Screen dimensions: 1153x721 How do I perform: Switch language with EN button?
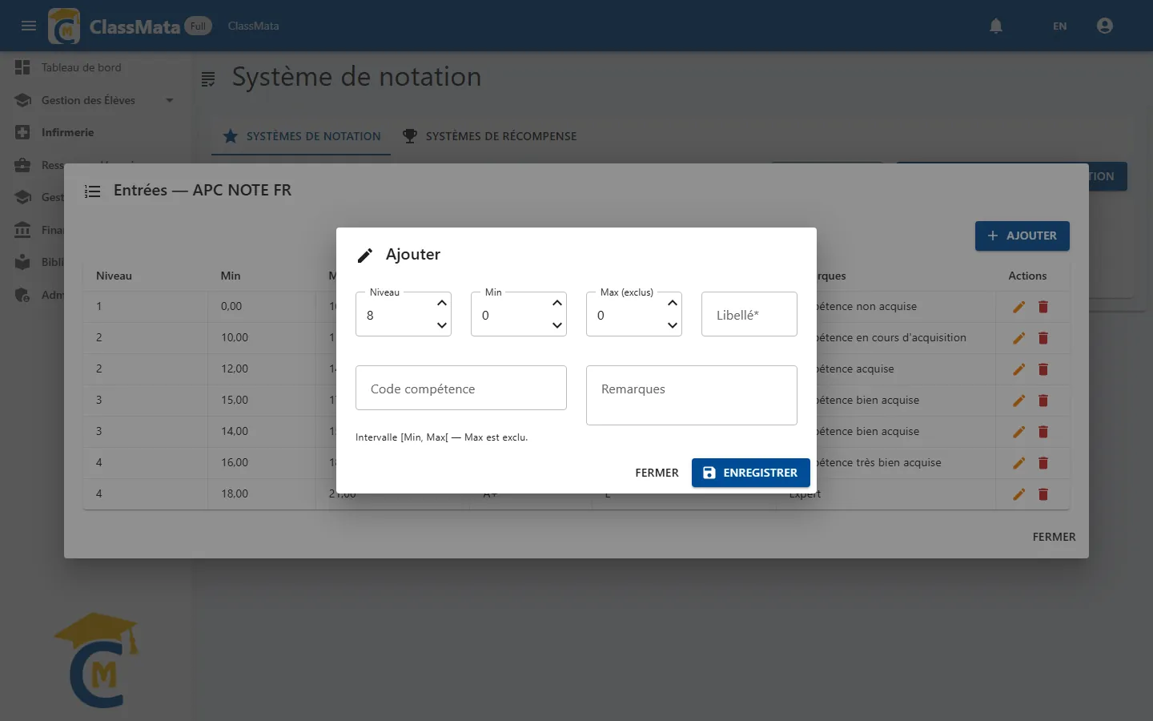click(1059, 26)
